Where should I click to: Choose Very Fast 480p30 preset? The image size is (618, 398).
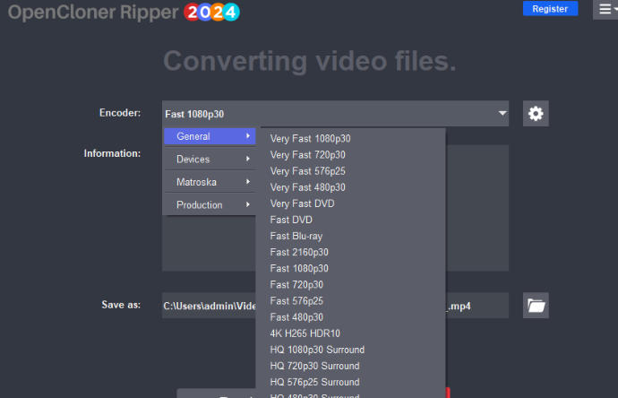tap(307, 187)
